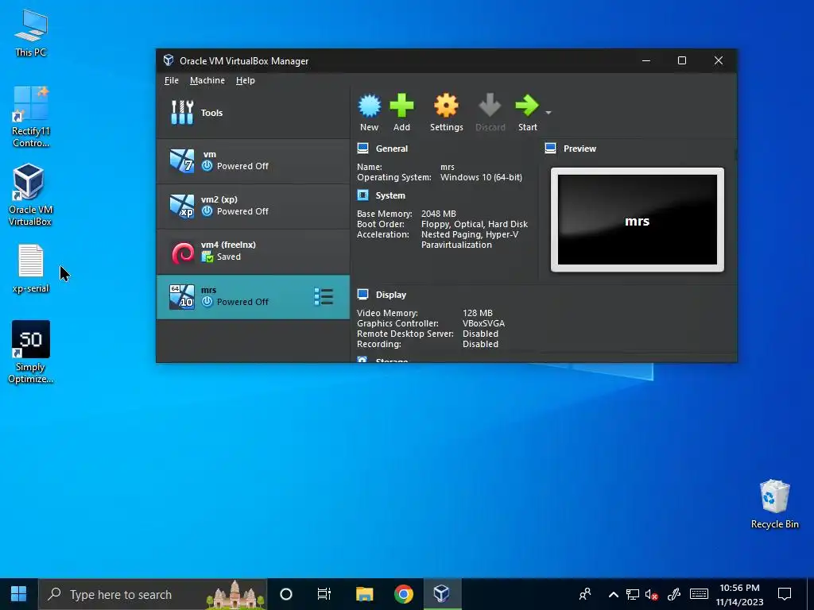Click the "Floppy, Optical, Hard Disk" boot order

(475, 224)
